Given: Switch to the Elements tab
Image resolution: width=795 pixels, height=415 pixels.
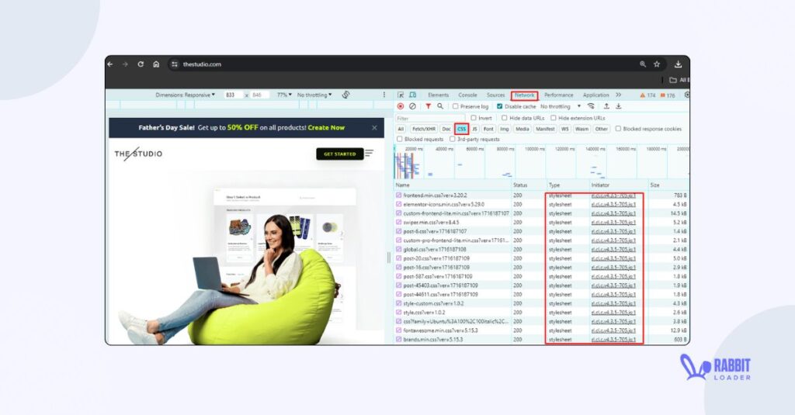Looking at the screenshot, I should [438, 95].
